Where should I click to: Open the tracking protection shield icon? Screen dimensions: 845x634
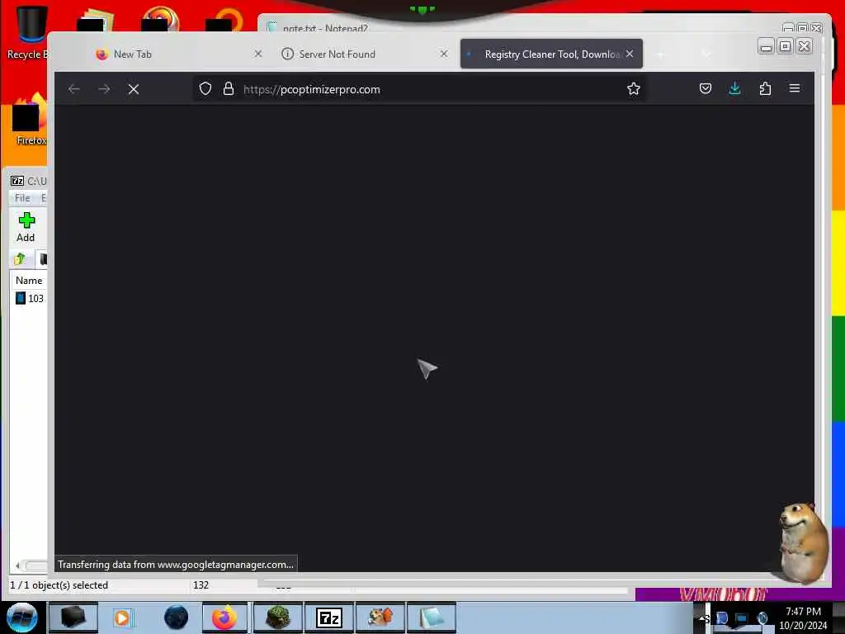[x=205, y=89]
